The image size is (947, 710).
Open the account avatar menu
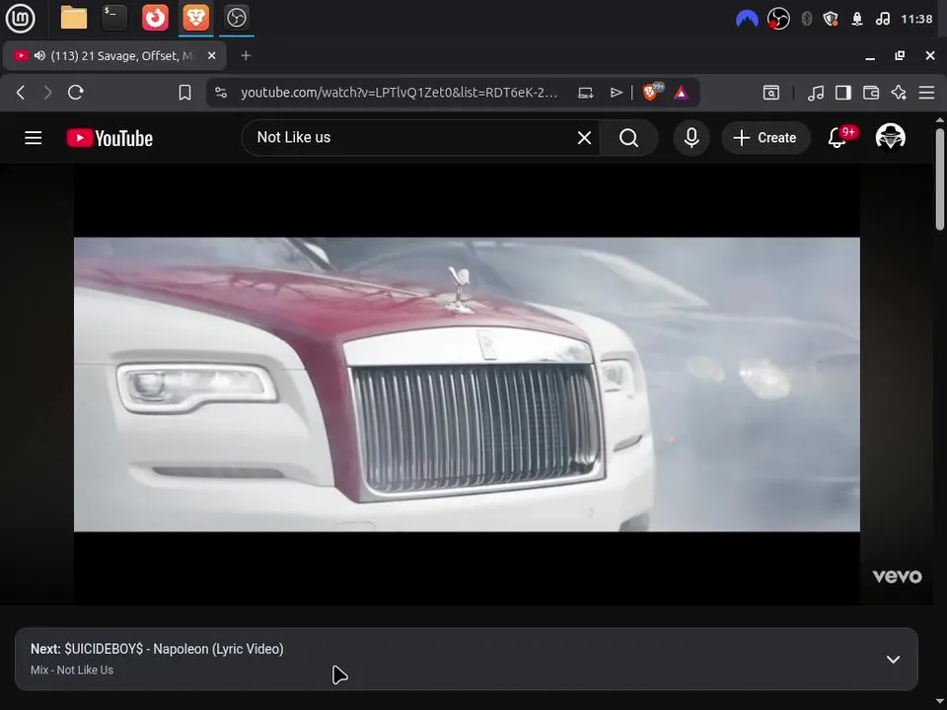pyautogui.click(x=890, y=137)
